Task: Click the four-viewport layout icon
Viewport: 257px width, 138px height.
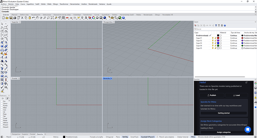Action: (63, 18)
